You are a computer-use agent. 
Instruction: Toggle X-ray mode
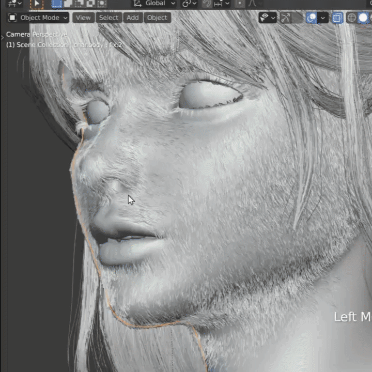click(337, 18)
